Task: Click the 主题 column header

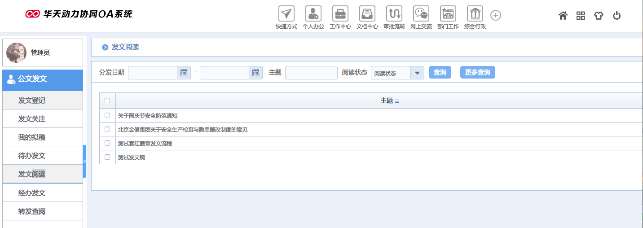Action: coord(387,101)
